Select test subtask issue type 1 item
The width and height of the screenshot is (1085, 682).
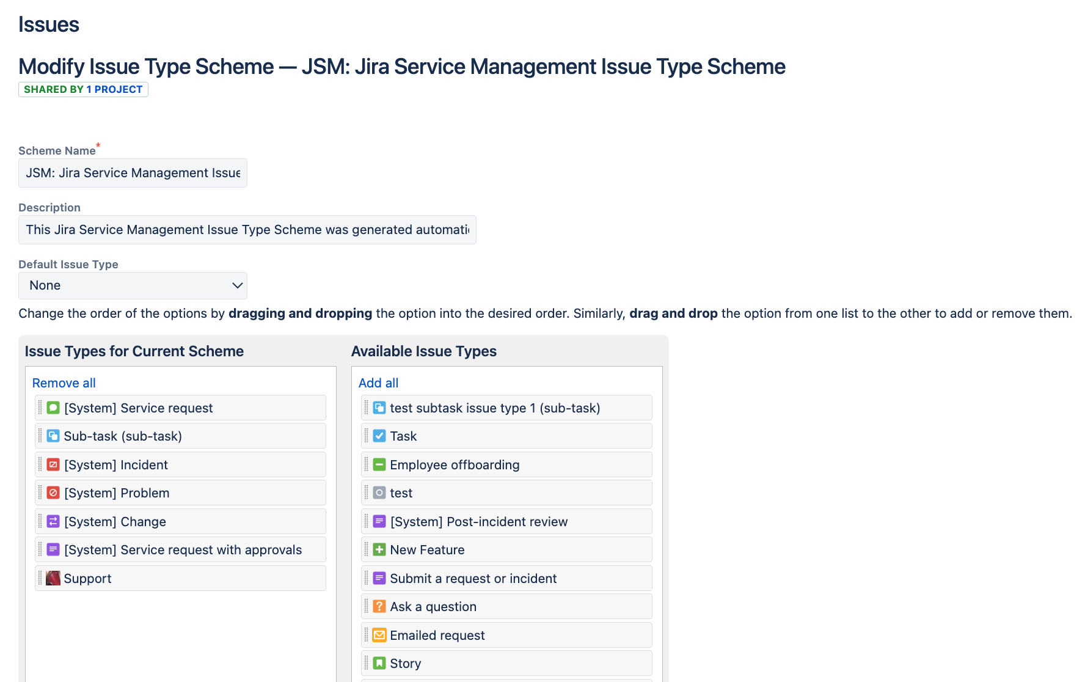pyautogui.click(x=506, y=408)
